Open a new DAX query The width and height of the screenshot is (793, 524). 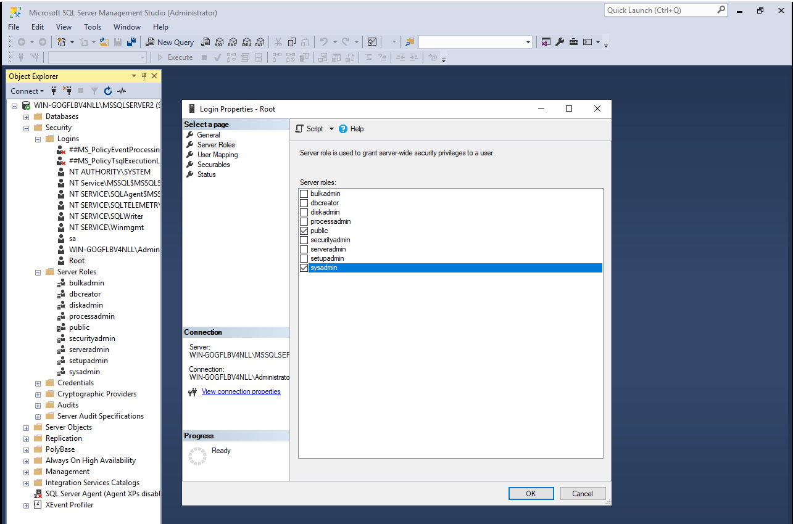(260, 42)
